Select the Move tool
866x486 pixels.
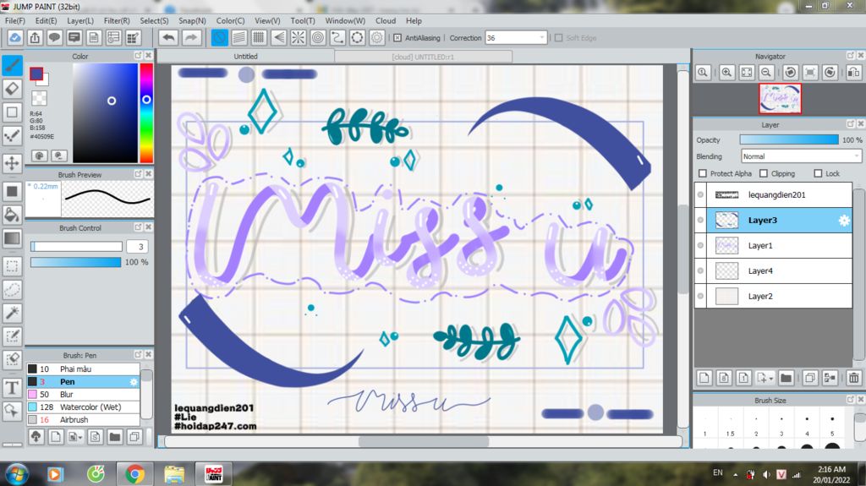pyautogui.click(x=12, y=163)
